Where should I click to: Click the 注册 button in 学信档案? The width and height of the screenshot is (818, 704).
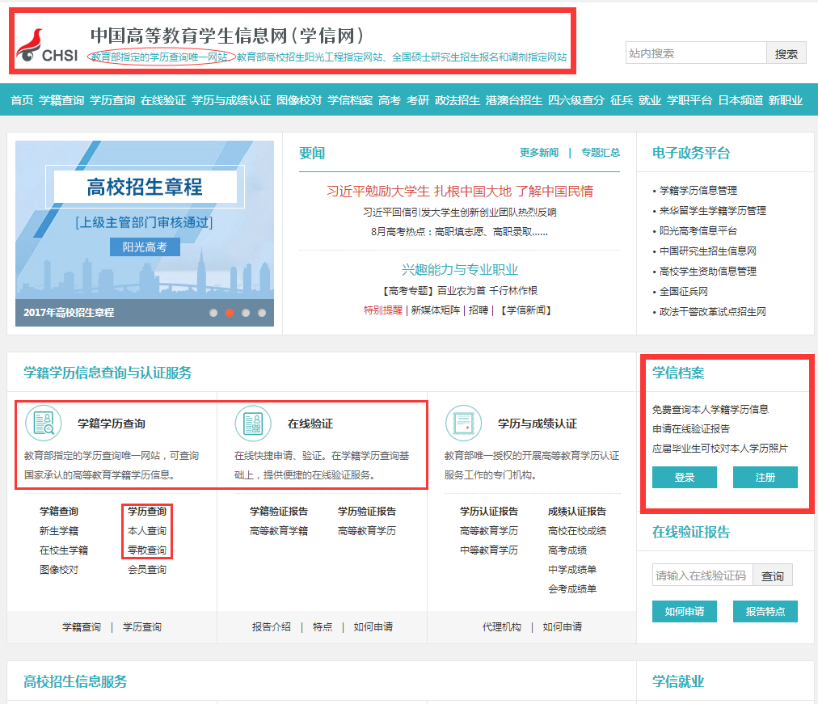click(x=765, y=477)
